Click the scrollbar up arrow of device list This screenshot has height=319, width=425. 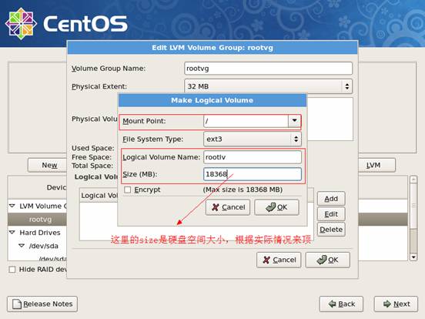(413, 180)
